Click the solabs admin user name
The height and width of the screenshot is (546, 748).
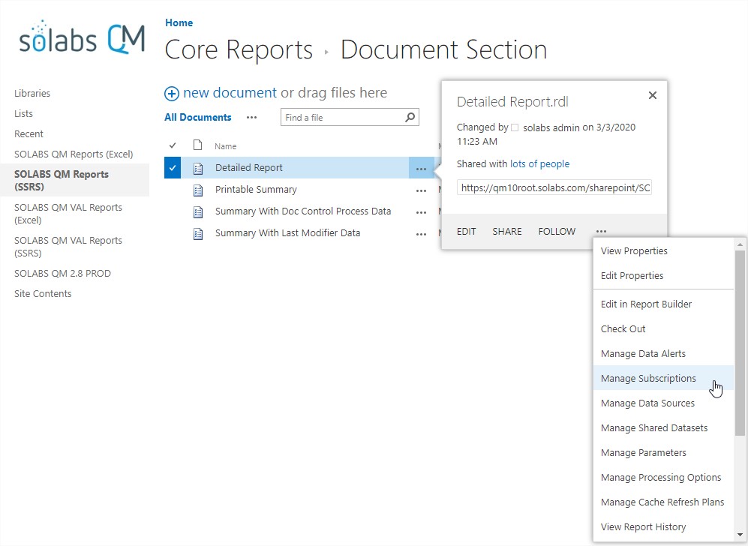tap(551, 127)
